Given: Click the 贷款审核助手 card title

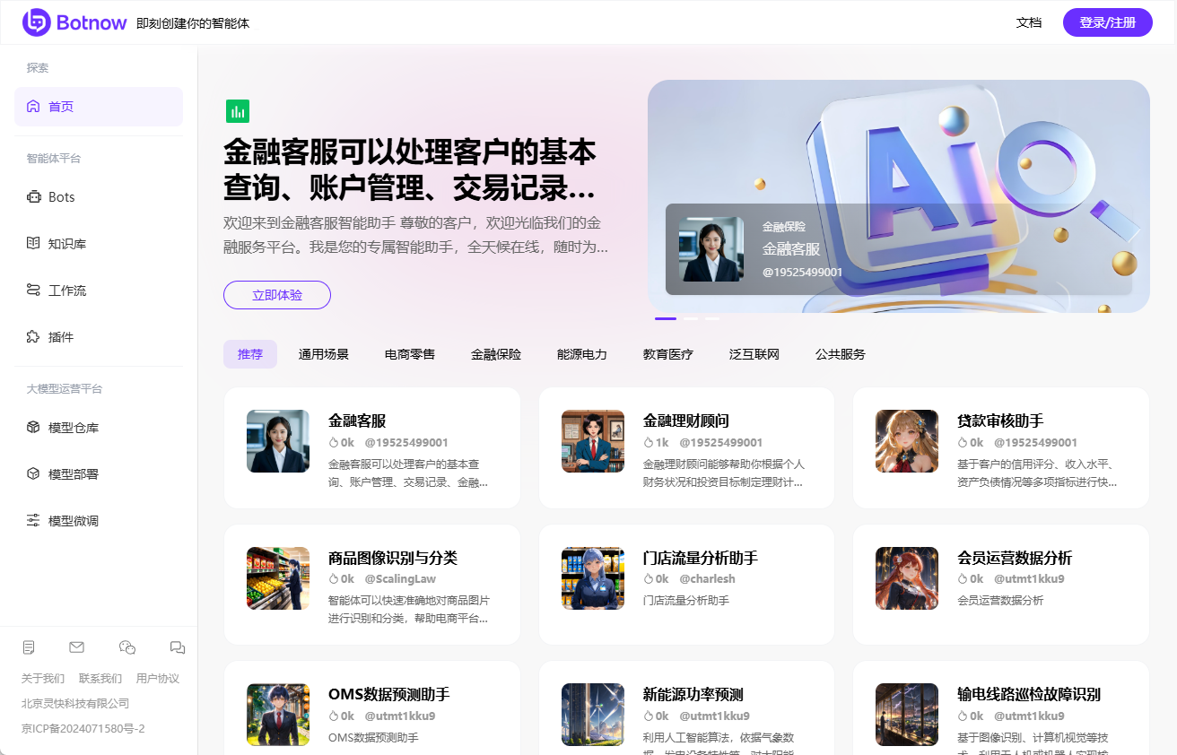Looking at the screenshot, I should [x=1000, y=421].
